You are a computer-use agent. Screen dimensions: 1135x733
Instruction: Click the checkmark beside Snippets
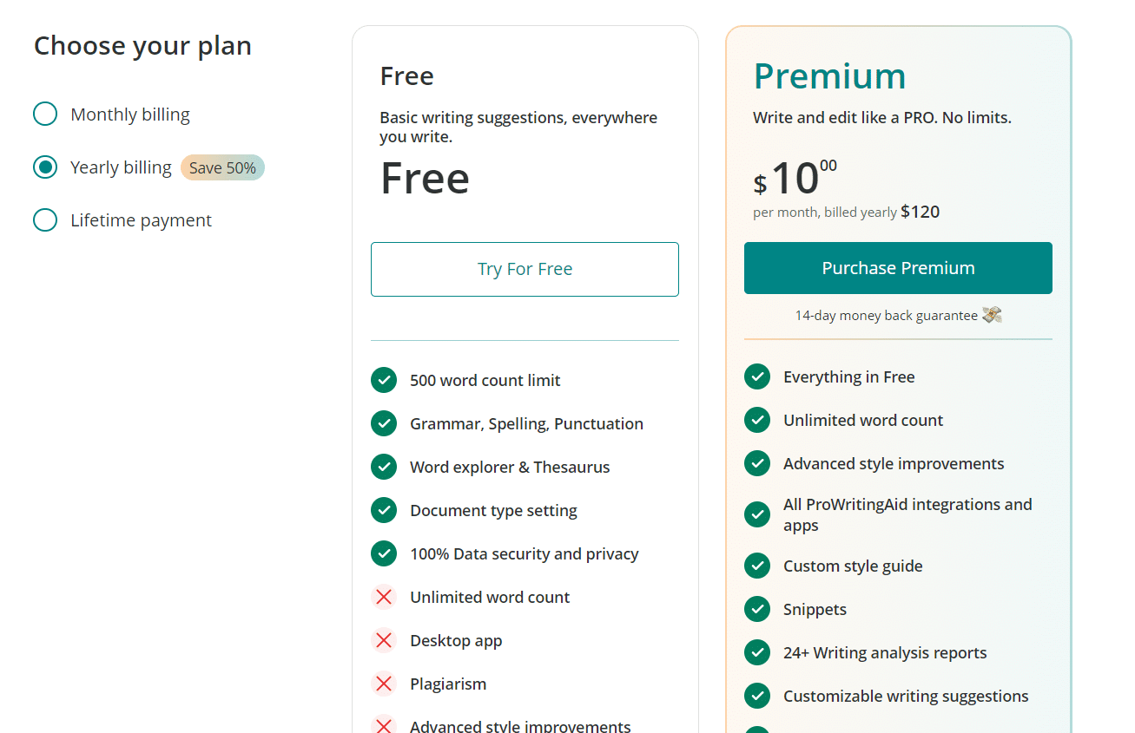pos(757,609)
